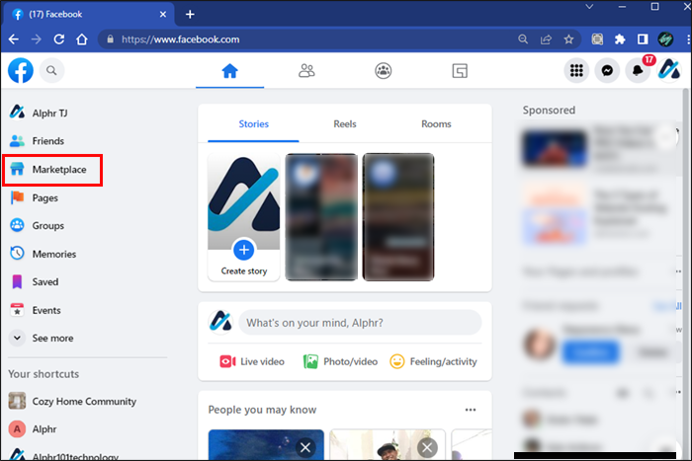Bookmark page with the star icon
Image resolution: width=692 pixels, height=461 pixels.
click(x=568, y=39)
